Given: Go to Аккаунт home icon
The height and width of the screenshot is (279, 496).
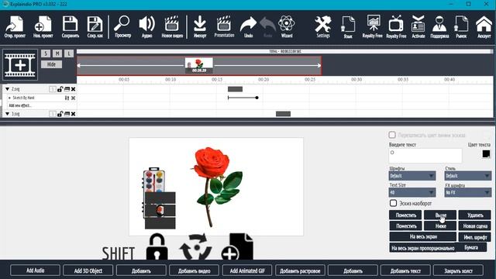Looking at the screenshot, I should tap(484, 26).
